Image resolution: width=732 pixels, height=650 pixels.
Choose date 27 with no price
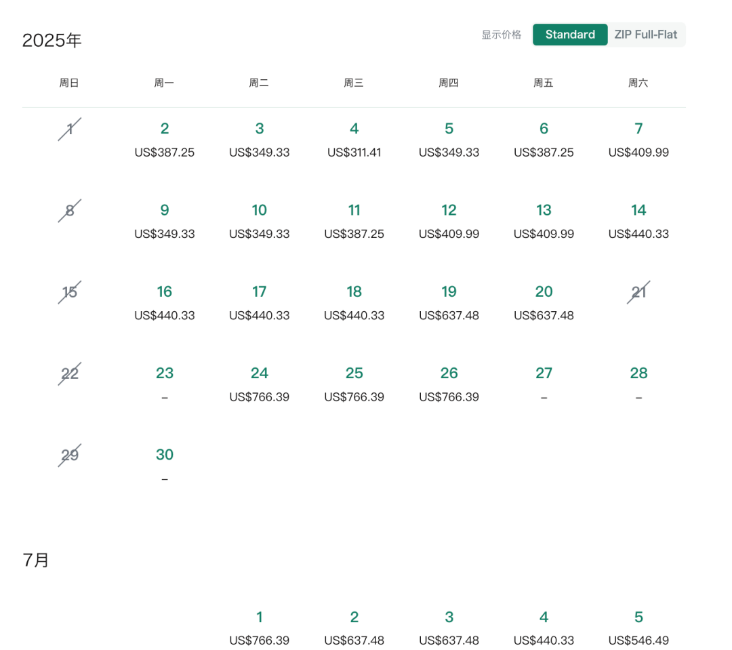544,384
